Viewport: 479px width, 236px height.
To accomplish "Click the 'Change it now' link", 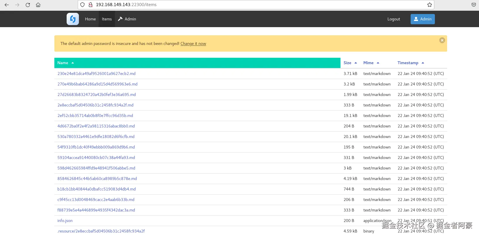I will coord(193,43).
